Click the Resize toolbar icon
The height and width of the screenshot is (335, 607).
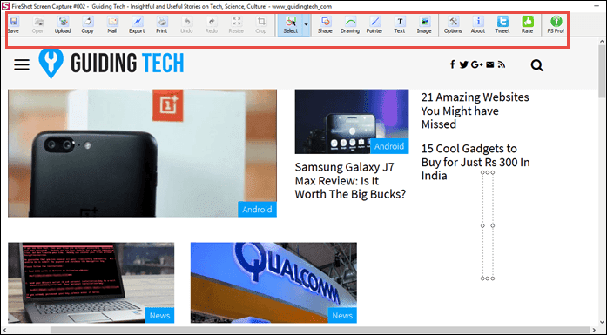(x=236, y=24)
